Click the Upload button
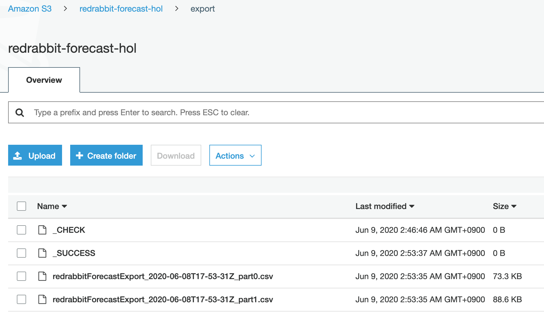 (x=35, y=155)
